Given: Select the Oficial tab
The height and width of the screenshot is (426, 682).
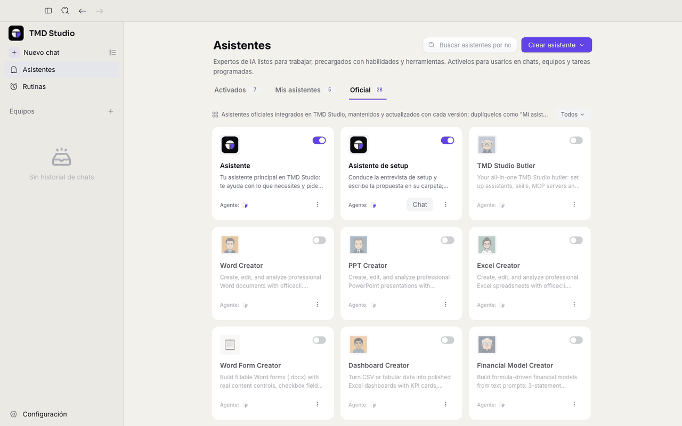Looking at the screenshot, I should point(368,90).
